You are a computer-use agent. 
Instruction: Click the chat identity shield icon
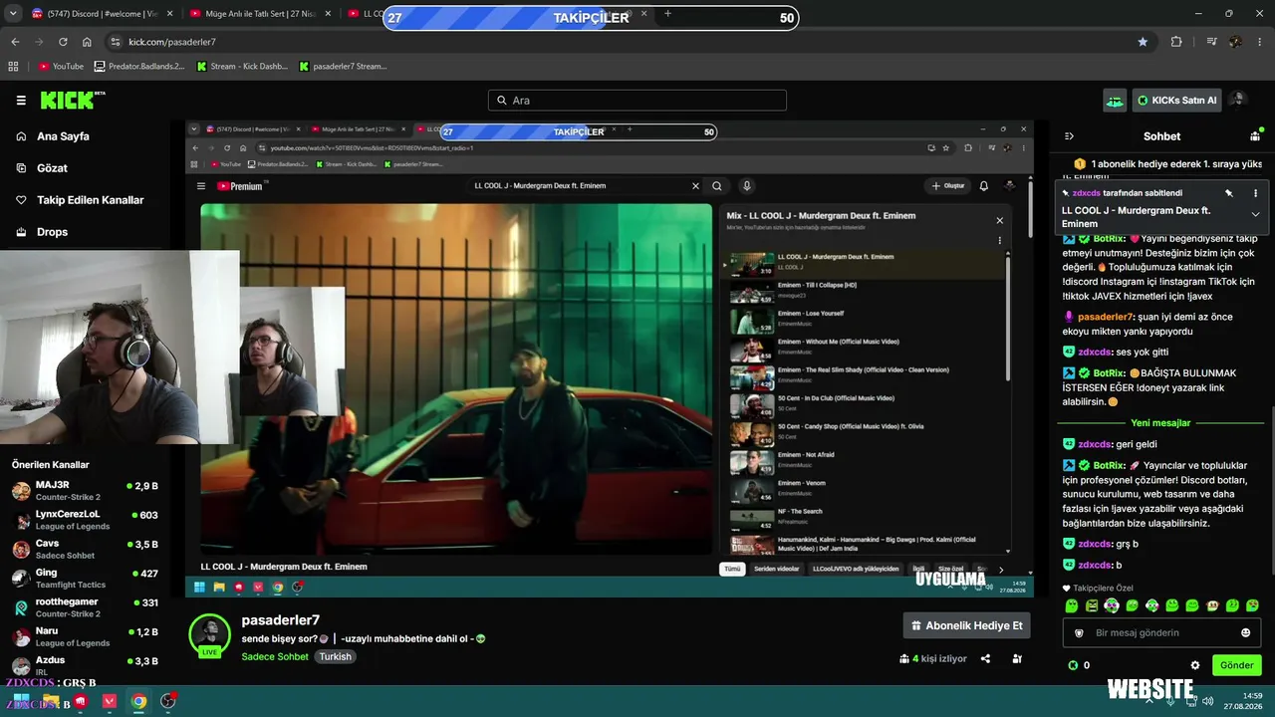click(x=1079, y=632)
